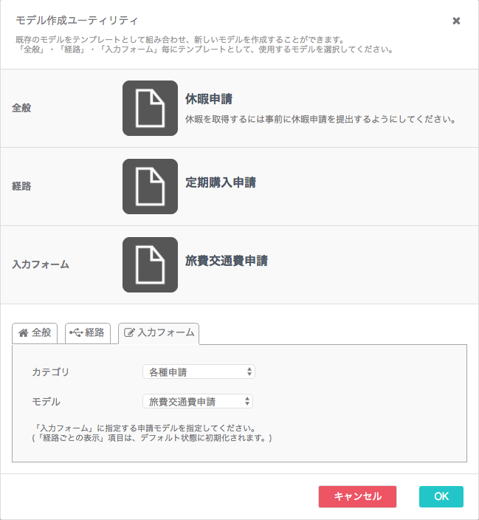The width and height of the screenshot is (479, 520).
Task: Click the arrows on 各種申請 select box
Action: (249, 372)
